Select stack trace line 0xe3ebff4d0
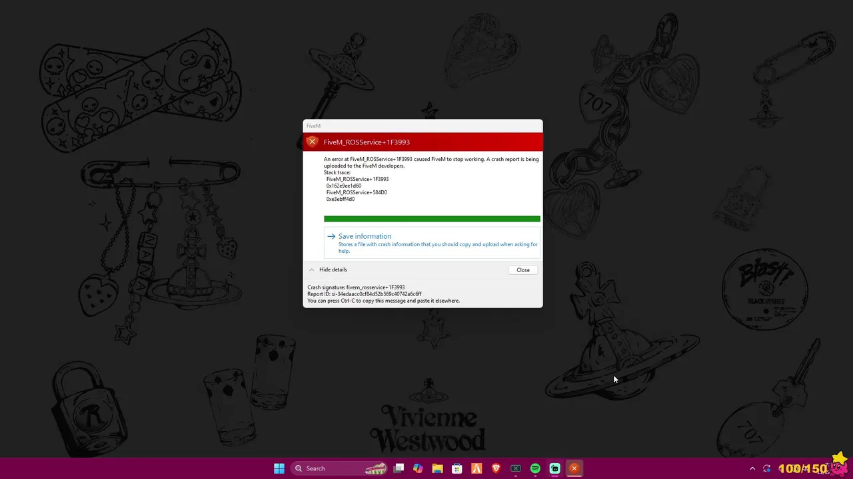 (x=341, y=199)
